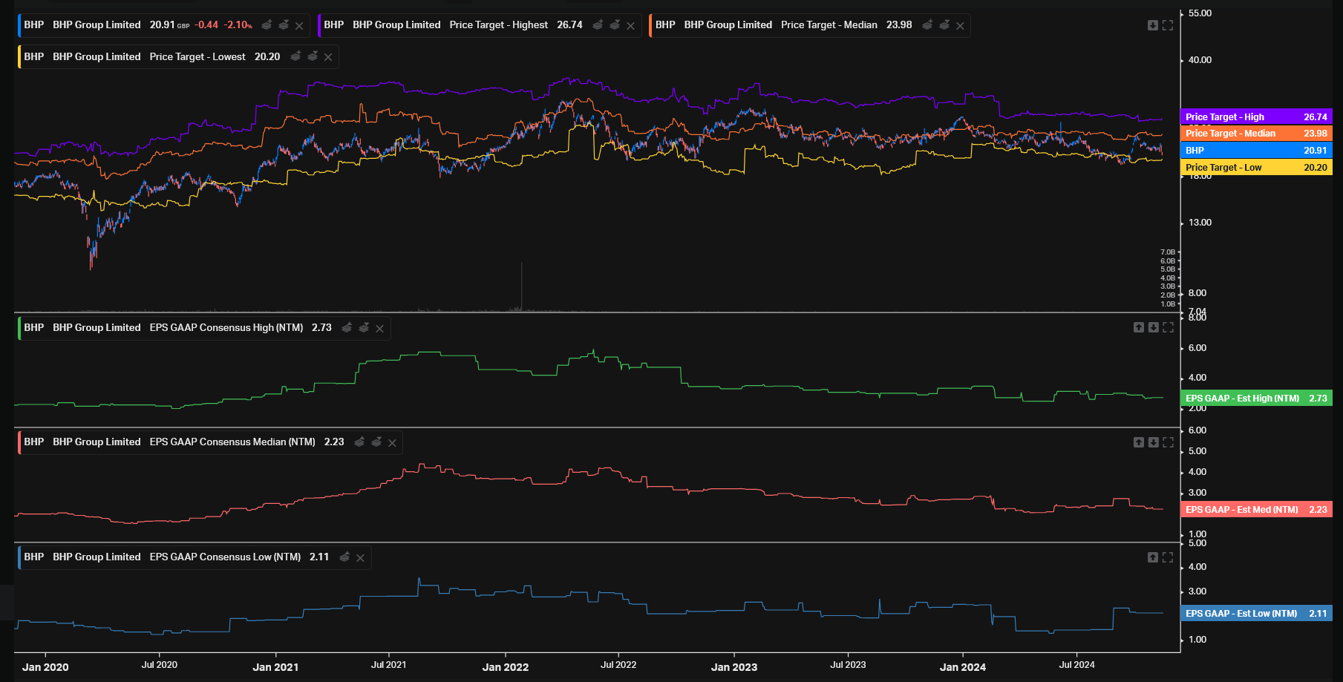The height and width of the screenshot is (682, 1343).
Task: Click the blue BHP 20.91 price label
Action: pyautogui.click(x=1255, y=150)
